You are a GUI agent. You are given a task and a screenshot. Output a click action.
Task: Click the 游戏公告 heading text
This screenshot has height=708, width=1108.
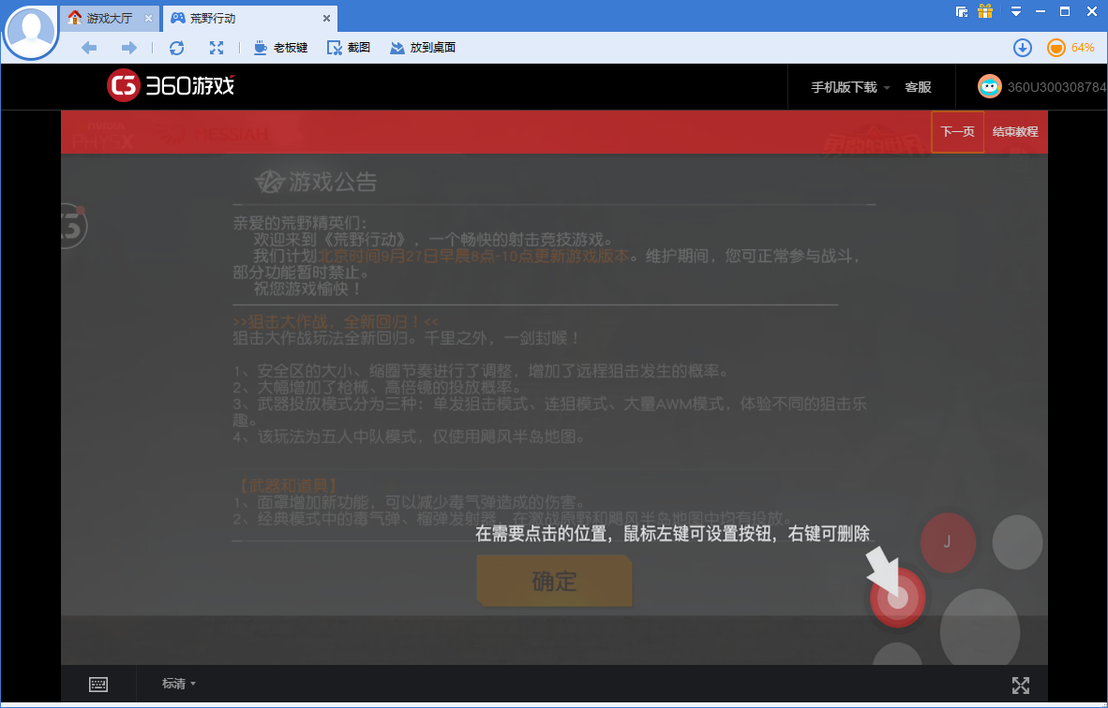[x=333, y=182]
